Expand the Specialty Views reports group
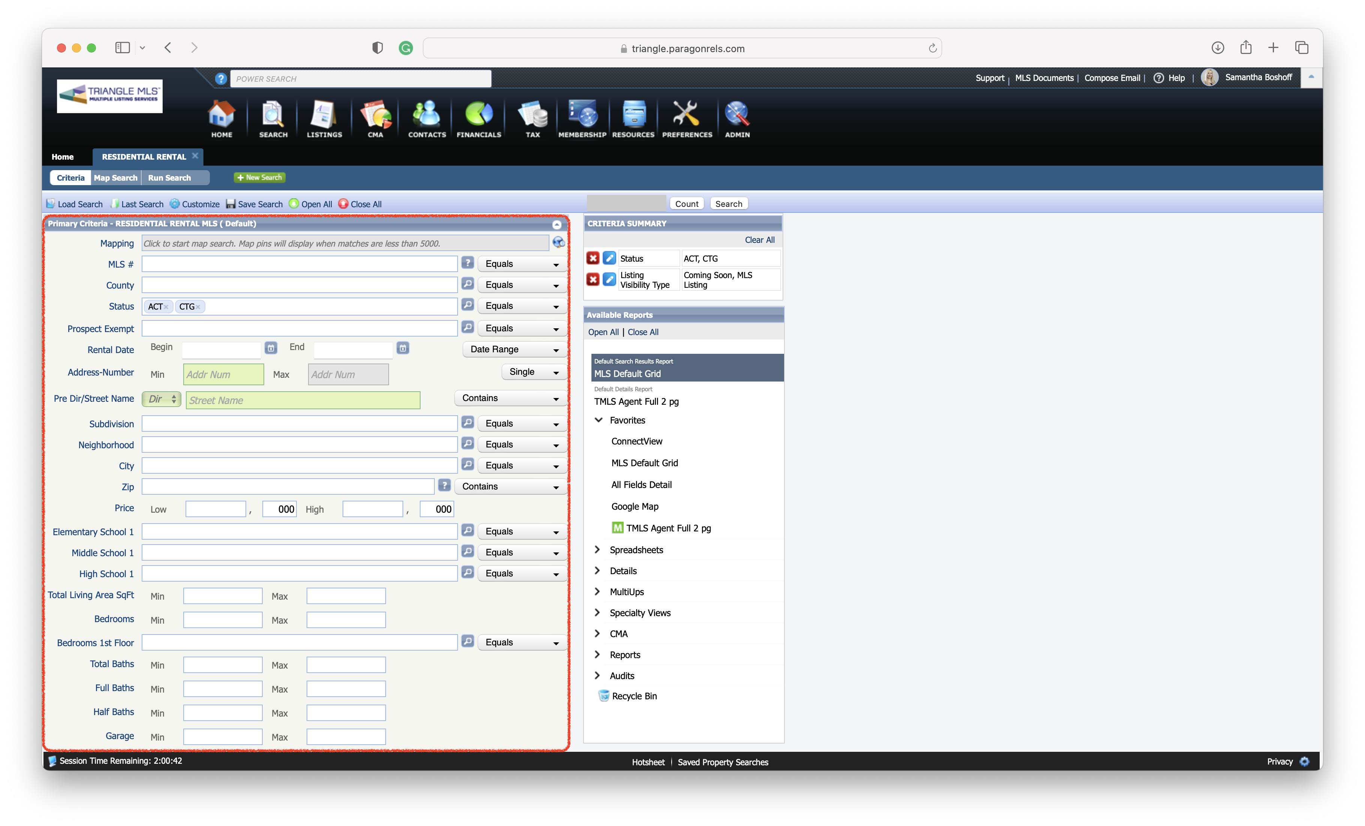 [x=598, y=613]
